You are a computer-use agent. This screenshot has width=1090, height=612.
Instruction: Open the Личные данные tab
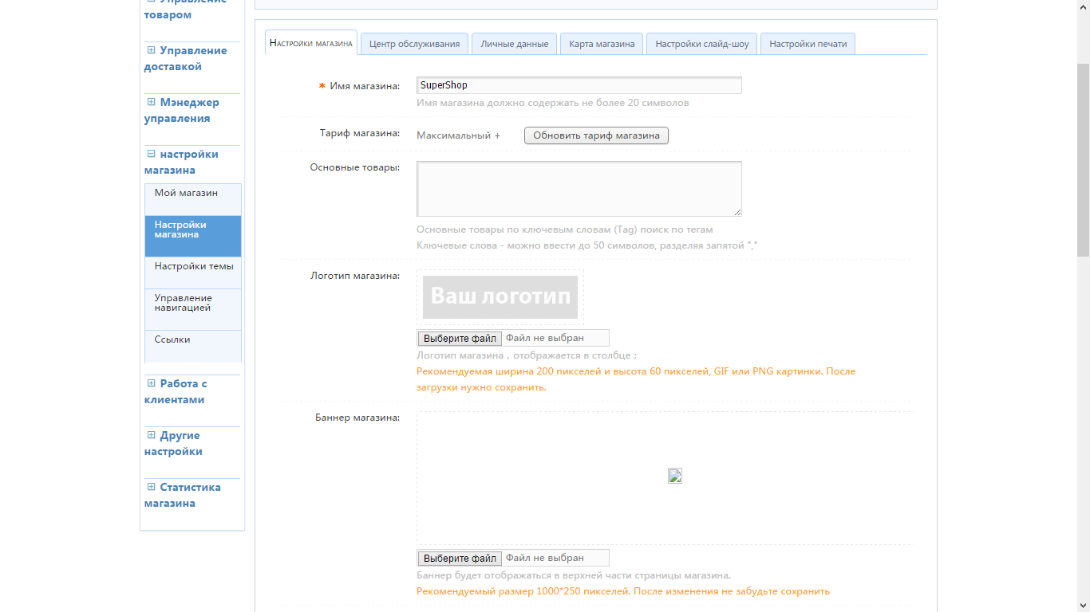coord(515,44)
